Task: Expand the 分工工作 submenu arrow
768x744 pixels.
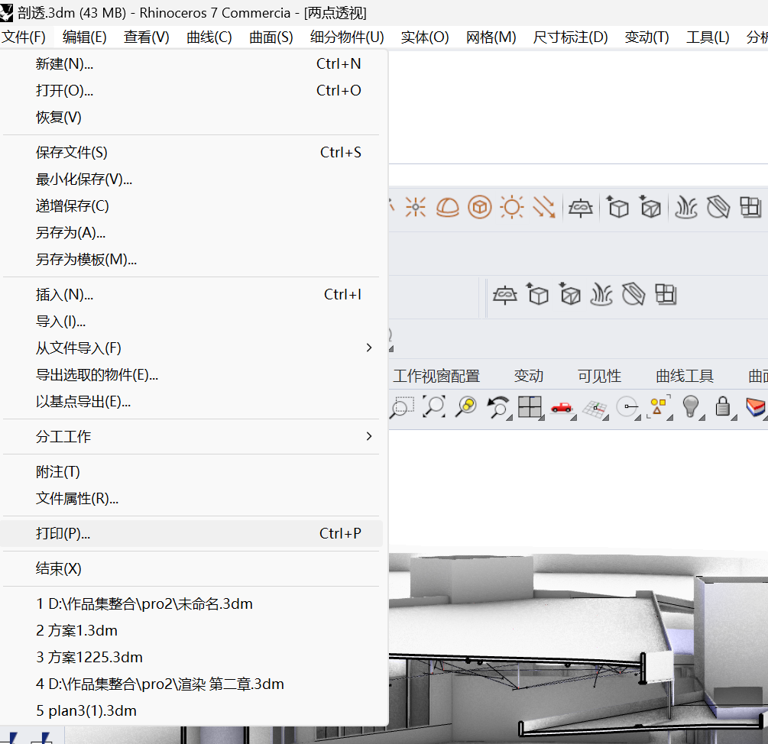Action: [369, 437]
